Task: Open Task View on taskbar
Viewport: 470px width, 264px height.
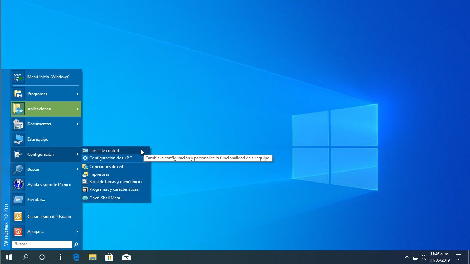Action: tap(58, 257)
